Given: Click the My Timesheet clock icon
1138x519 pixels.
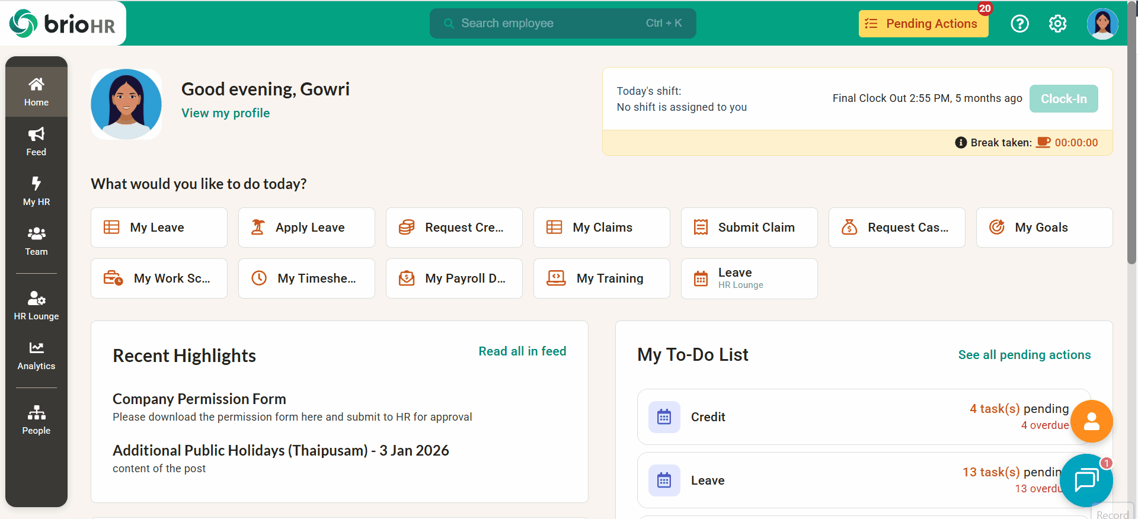Looking at the screenshot, I should pos(259,278).
